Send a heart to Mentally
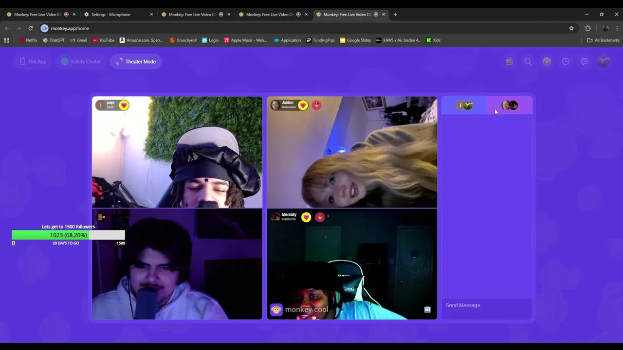The image size is (623, 350). click(306, 217)
